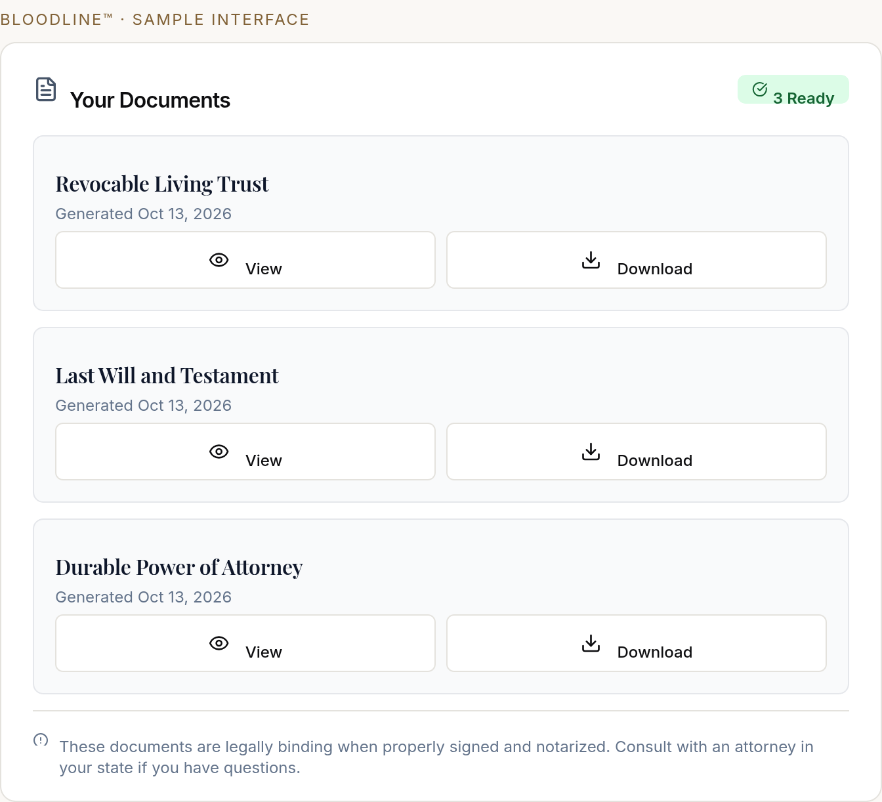Image resolution: width=882 pixels, height=802 pixels.
Task: Download the Durable Power of Attorney
Action: coord(637,643)
